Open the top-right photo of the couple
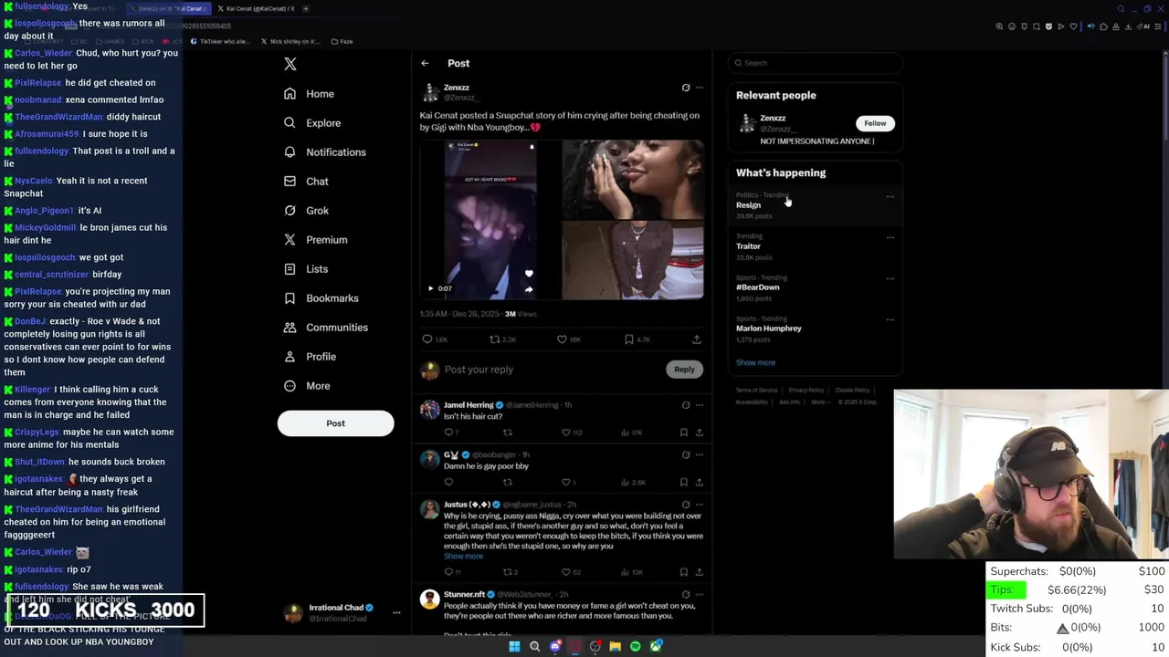The image size is (1169, 657). pos(633,180)
